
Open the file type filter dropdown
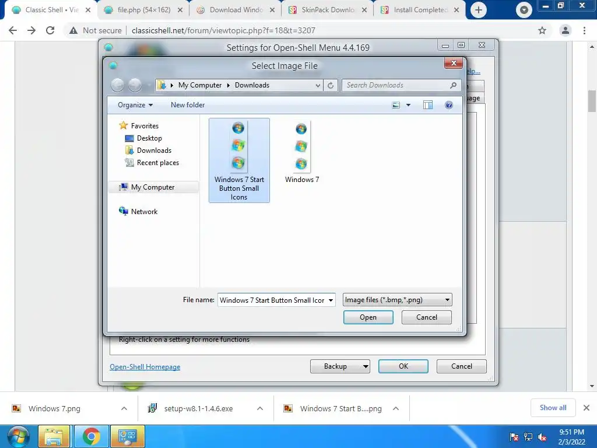point(397,300)
